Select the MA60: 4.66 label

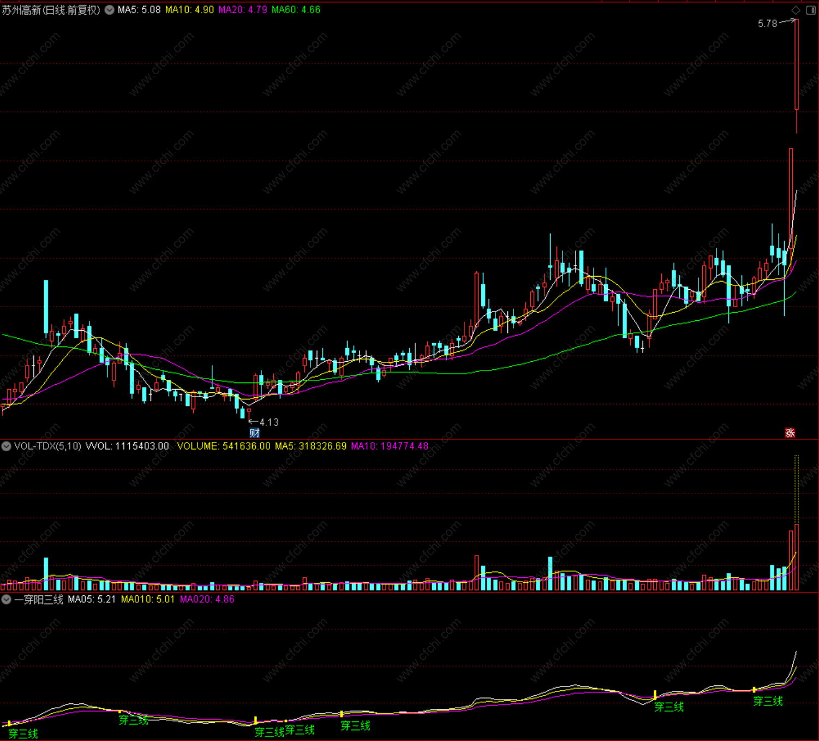(x=296, y=10)
